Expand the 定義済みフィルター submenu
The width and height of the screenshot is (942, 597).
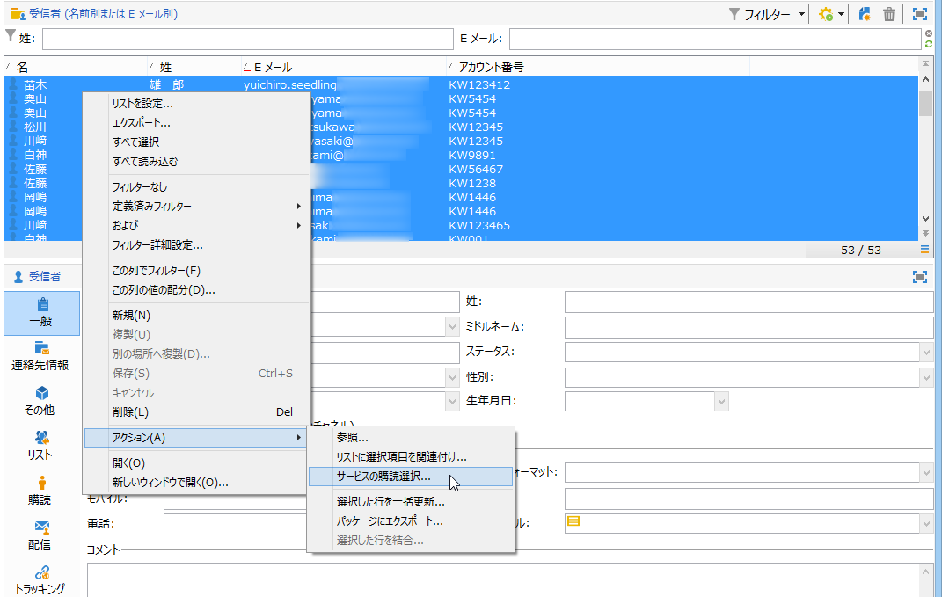coord(298,206)
